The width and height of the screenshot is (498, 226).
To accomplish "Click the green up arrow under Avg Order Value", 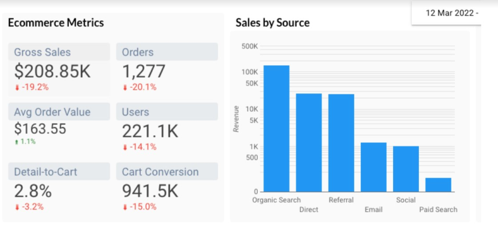I will 17,142.
